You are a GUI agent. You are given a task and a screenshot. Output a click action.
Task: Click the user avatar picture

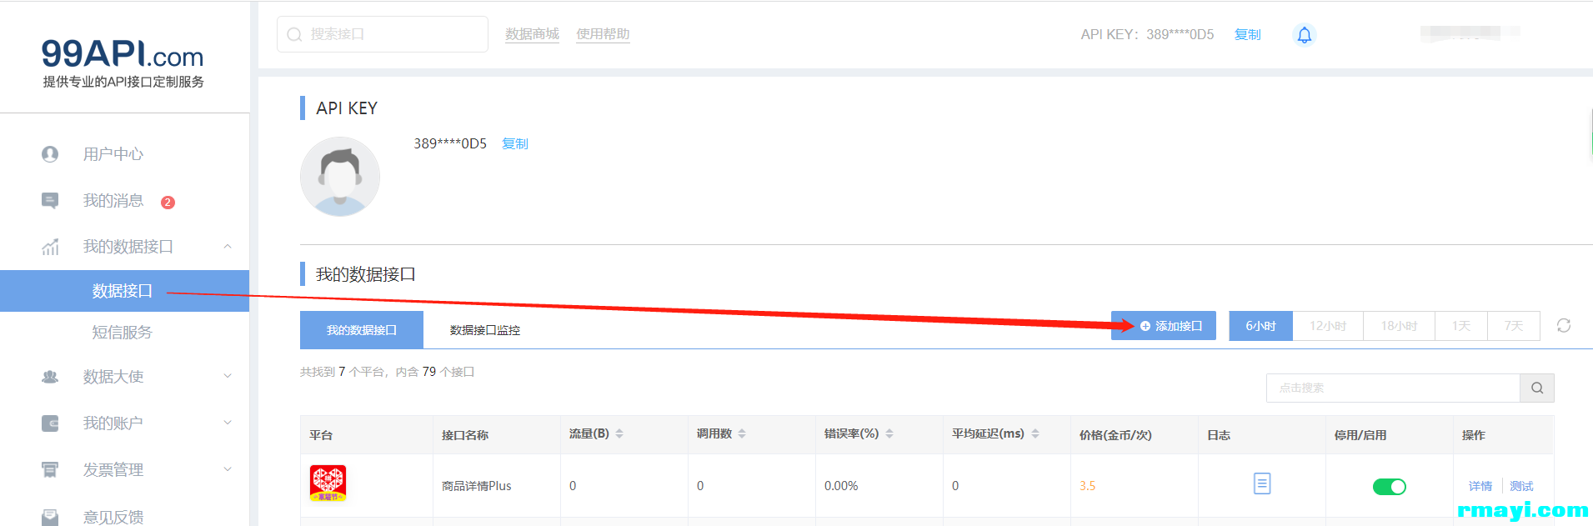pyautogui.click(x=340, y=177)
